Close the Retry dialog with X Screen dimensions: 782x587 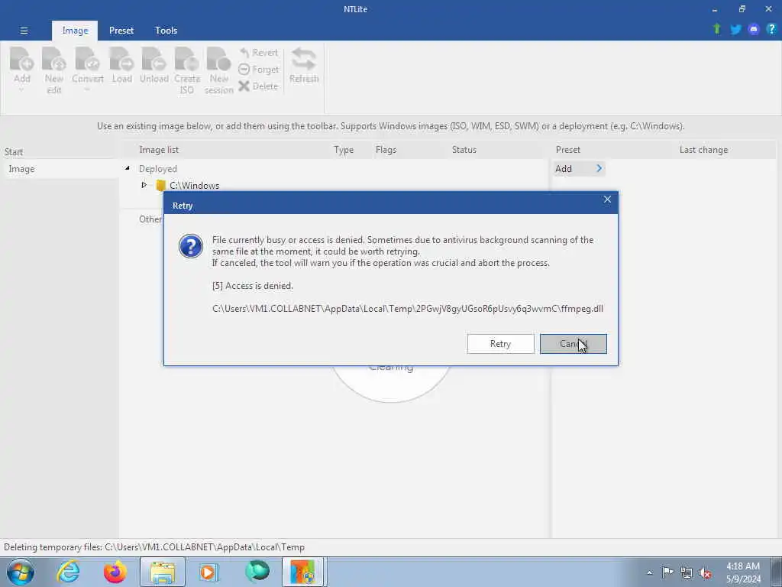pyautogui.click(x=607, y=199)
